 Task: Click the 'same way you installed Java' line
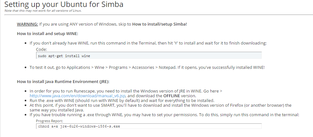57,110
